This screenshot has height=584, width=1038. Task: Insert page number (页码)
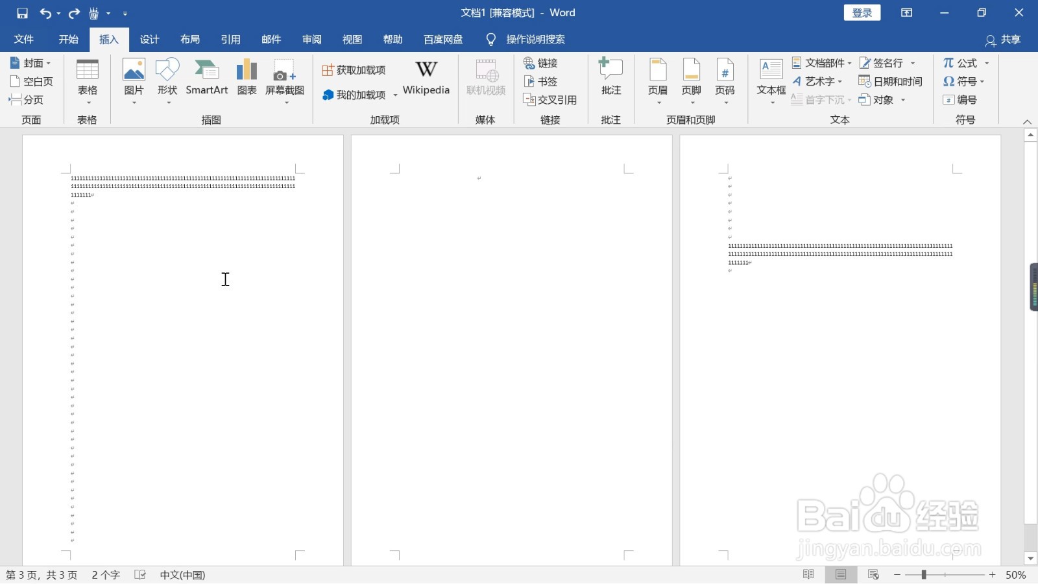725,81
